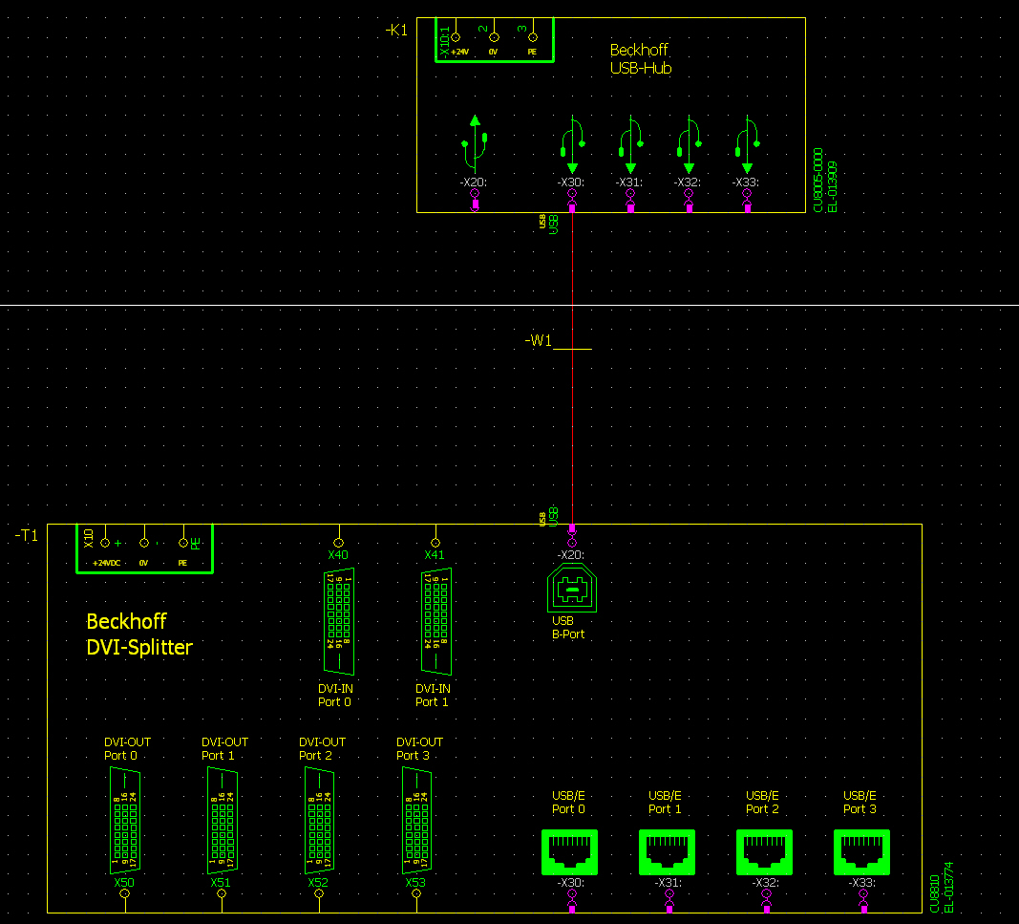Select the "CU8810" part number text
The image size is (1019, 924).
click(x=935, y=893)
